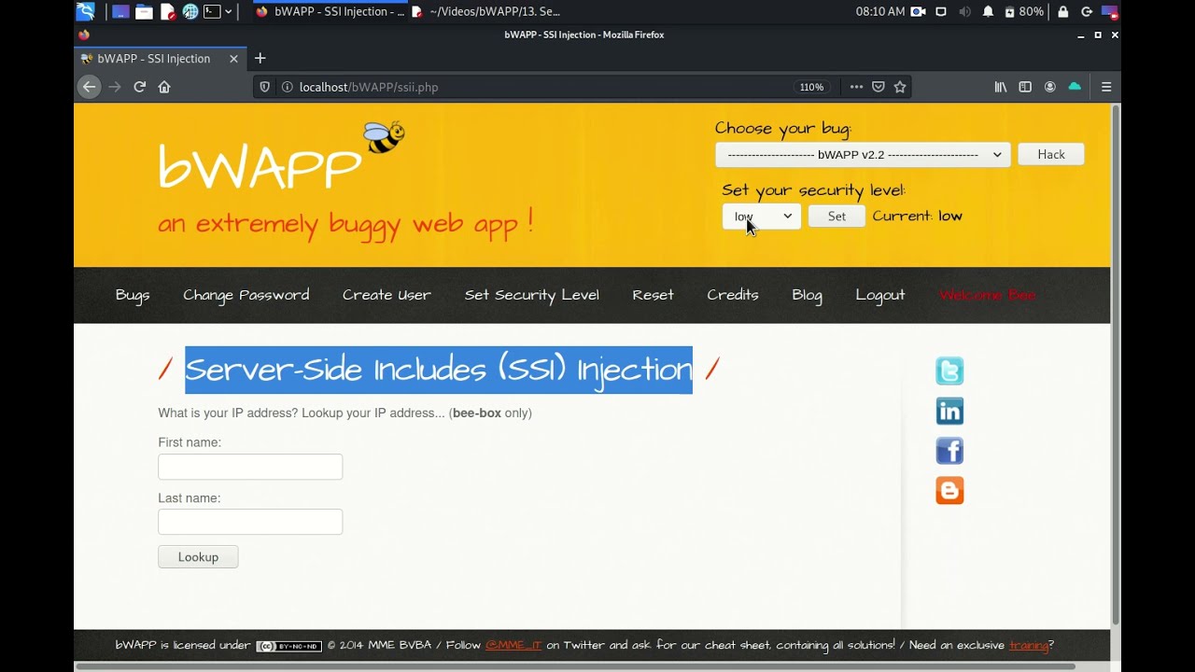Click the Set security level button
Viewport: 1195px width, 672px height.
pos(836,217)
